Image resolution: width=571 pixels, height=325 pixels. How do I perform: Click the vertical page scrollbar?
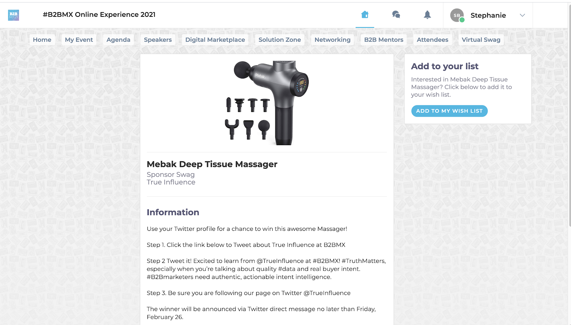tap(569, 116)
